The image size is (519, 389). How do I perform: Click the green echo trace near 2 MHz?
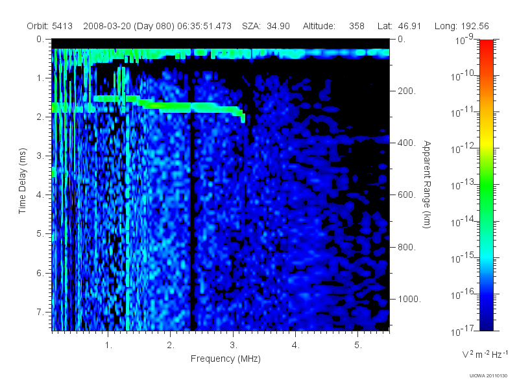(x=172, y=106)
